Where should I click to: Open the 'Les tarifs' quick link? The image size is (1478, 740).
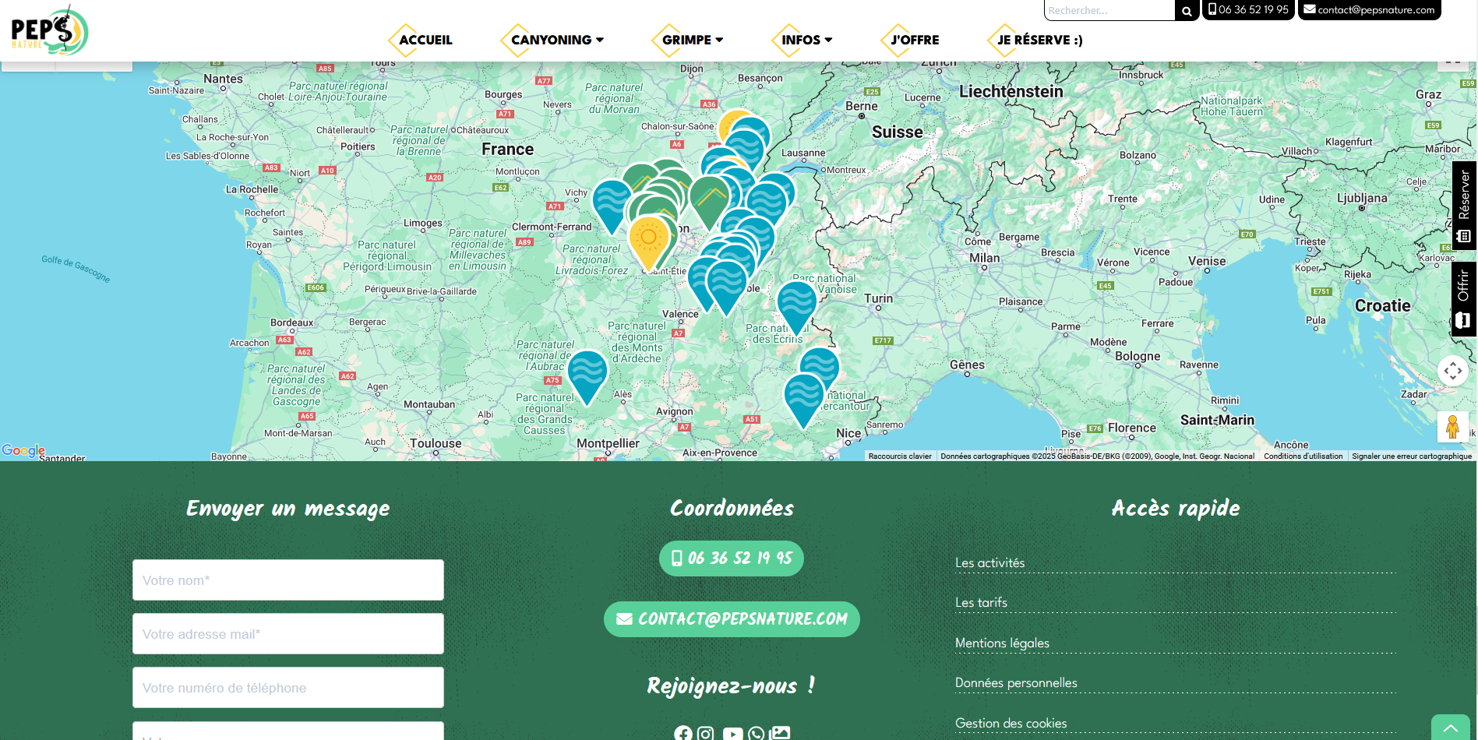(981, 602)
